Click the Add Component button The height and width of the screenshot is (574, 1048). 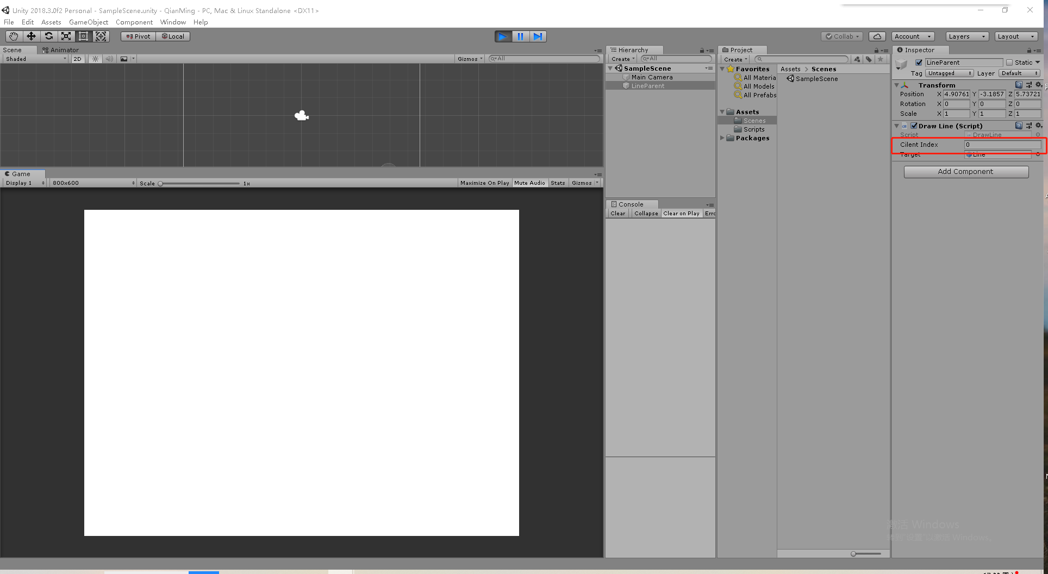point(966,172)
